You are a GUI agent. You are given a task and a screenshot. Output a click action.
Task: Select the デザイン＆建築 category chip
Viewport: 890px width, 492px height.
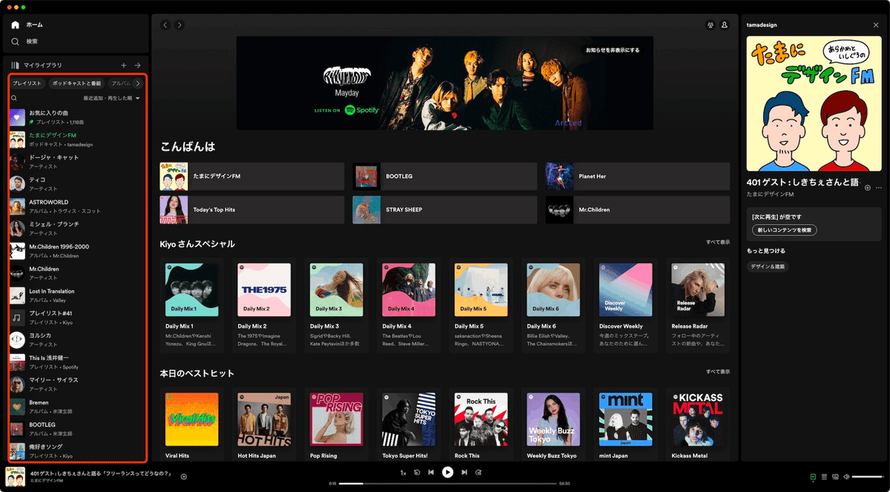click(x=768, y=266)
